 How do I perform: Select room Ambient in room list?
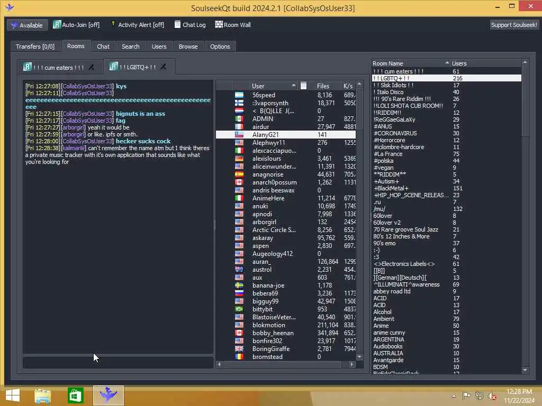[x=447, y=319]
